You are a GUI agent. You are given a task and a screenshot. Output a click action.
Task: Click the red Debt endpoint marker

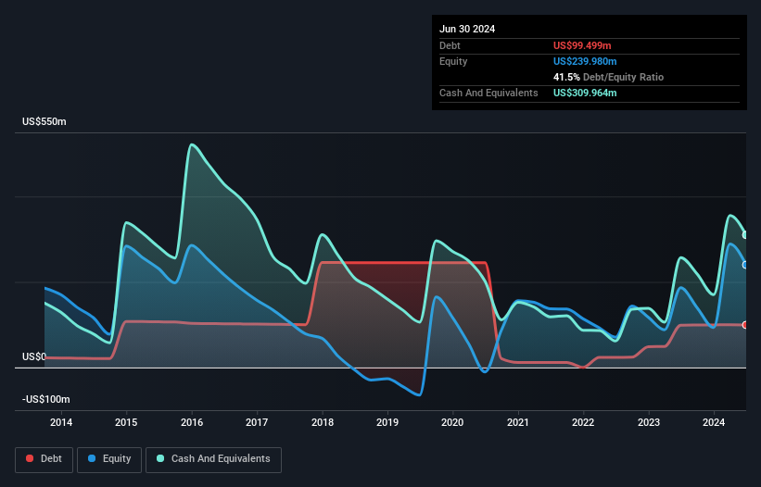click(x=745, y=325)
